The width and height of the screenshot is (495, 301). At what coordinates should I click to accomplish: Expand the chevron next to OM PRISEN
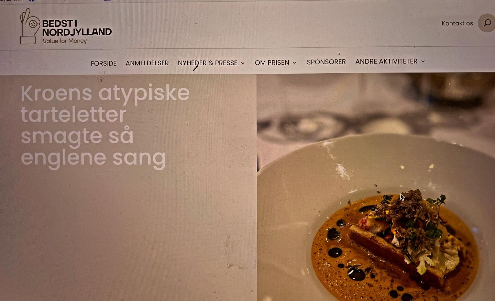point(295,63)
